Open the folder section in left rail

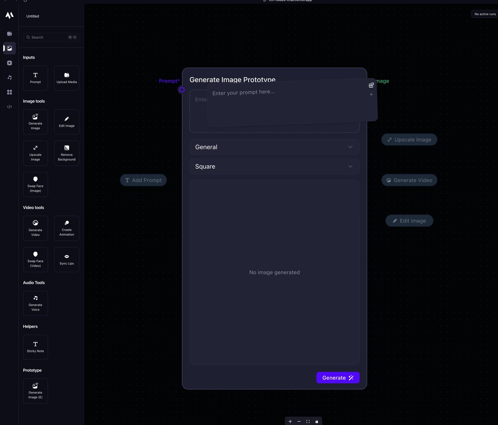(10, 34)
